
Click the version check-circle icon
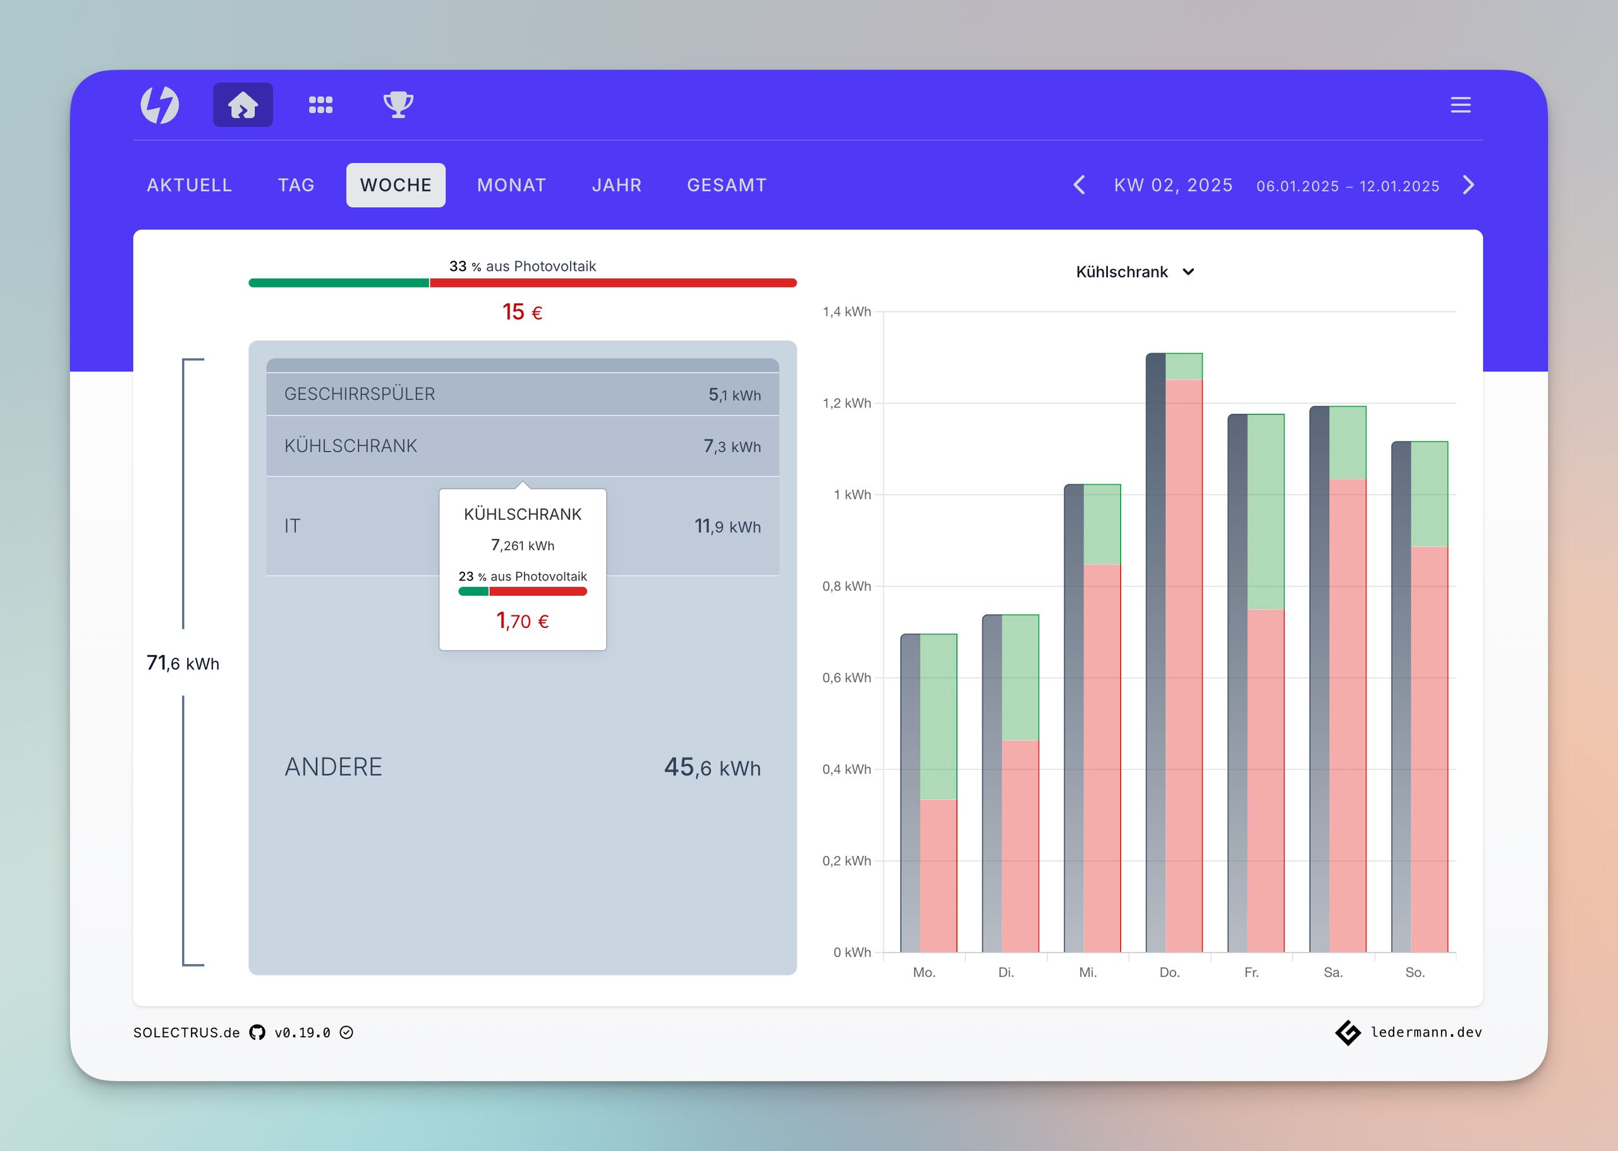(346, 1033)
